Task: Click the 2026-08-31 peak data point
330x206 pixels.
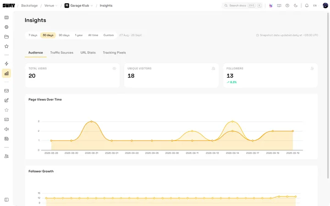Action: (x=91, y=121)
